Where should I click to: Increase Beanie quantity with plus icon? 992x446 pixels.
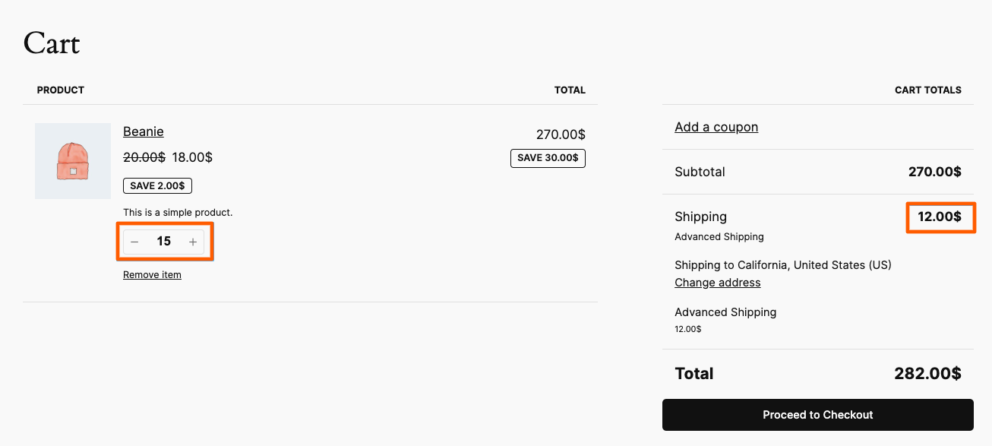[x=193, y=242]
